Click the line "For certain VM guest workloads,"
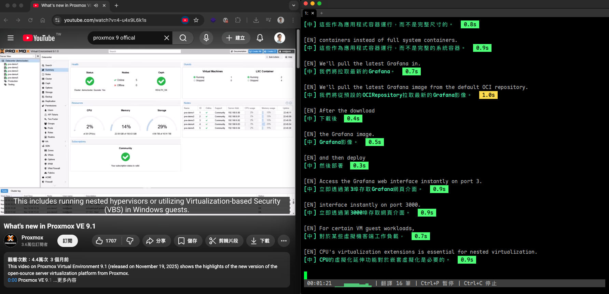Image resolution: width=609 pixels, height=294 pixels. (367, 228)
